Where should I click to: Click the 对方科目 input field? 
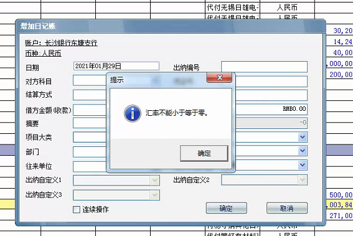click(90, 80)
